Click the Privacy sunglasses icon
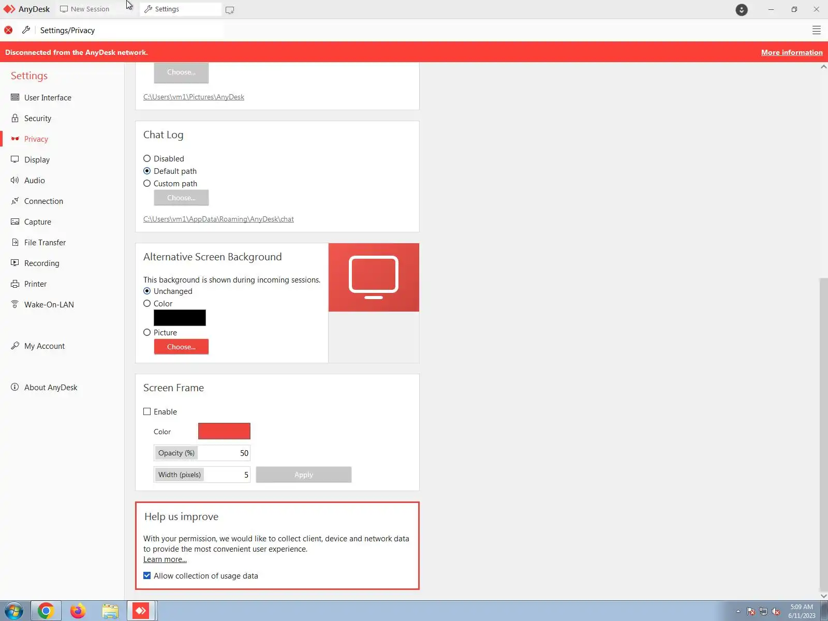Viewport: 828px width, 621px height. coord(15,139)
